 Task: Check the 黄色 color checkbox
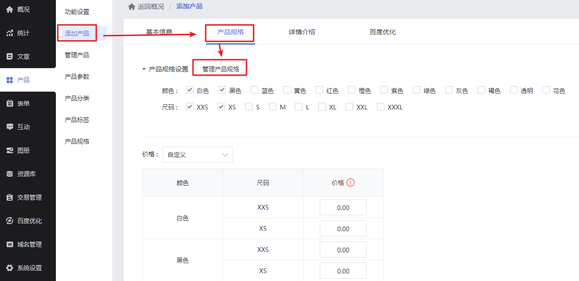[x=287, y=90]
